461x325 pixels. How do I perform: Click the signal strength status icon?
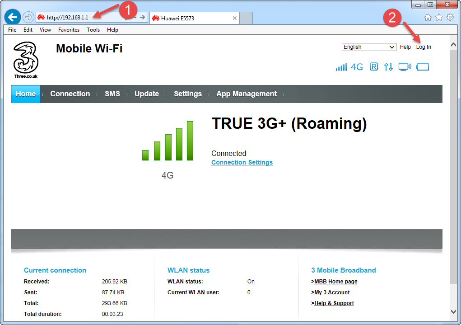(x=341, y=67)
